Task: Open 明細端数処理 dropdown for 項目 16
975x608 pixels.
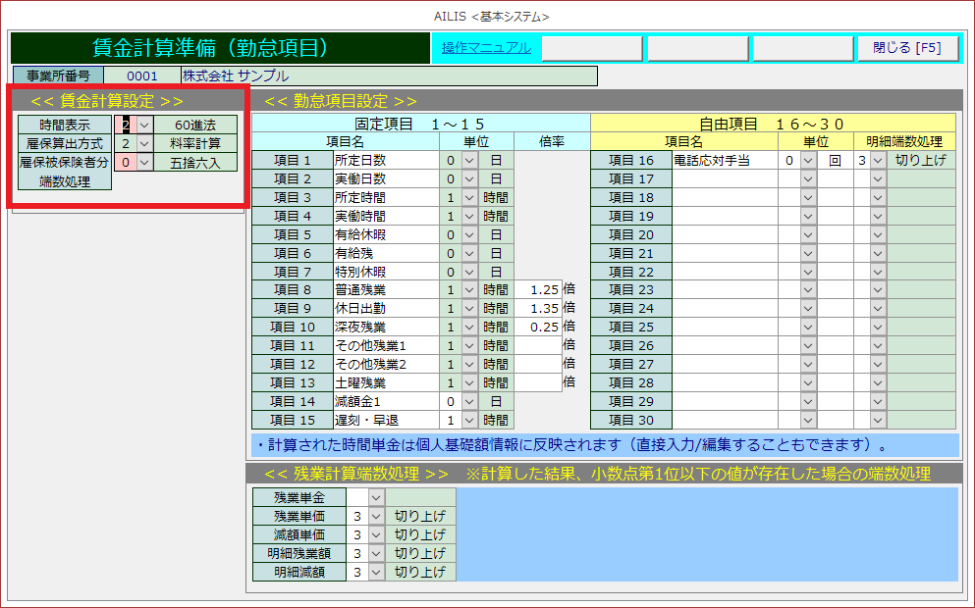Action: [878, 160]
